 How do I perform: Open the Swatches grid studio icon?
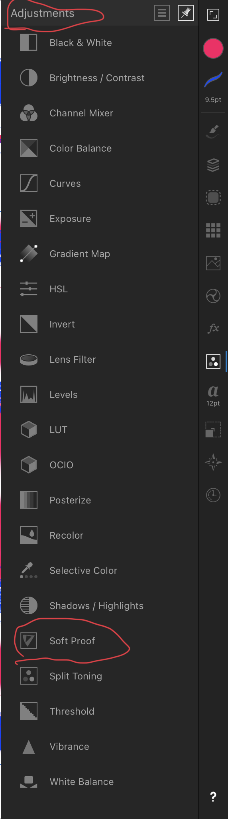point(213,230)
